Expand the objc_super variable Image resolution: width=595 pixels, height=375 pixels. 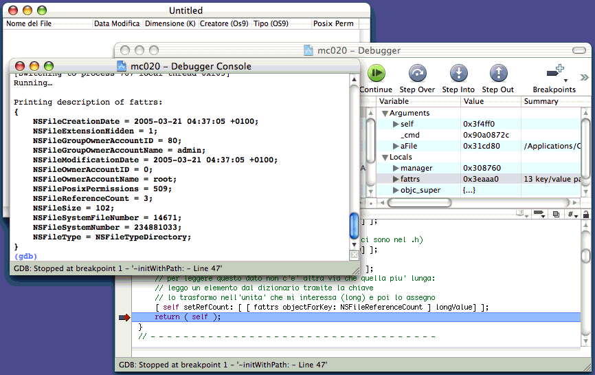pyautogui.click(x=396, y=190)
